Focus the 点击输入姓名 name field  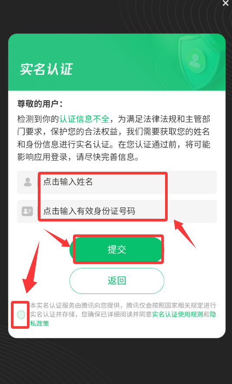point(117,182)
